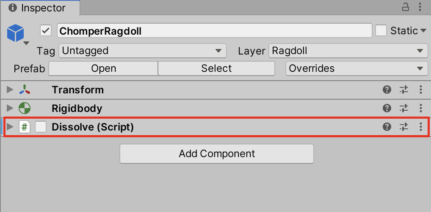Open Rigidbody component help reference

coord(387,108)
